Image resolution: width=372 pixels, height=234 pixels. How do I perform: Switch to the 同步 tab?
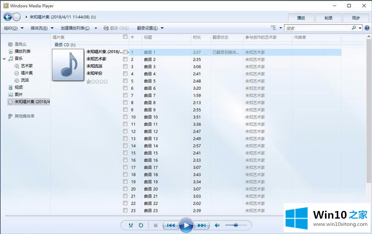(356, 18)
